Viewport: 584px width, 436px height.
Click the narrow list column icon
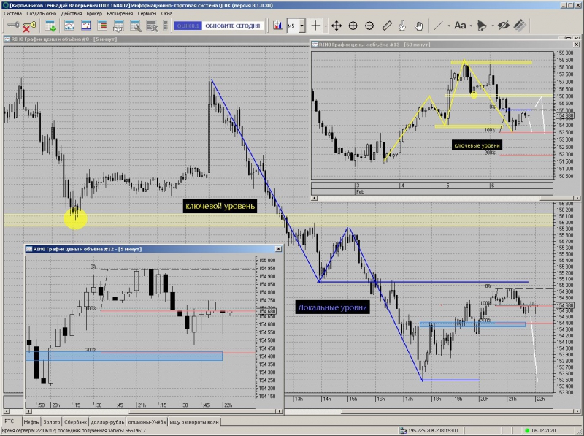tap(166, 26)
